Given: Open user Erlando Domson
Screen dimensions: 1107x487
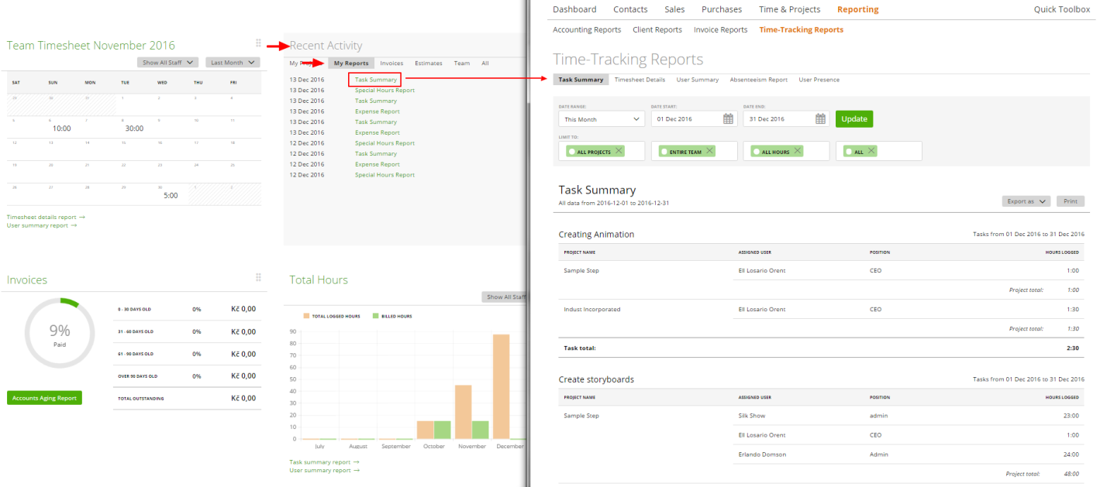Looking at the screenshot, I should 762,454.
